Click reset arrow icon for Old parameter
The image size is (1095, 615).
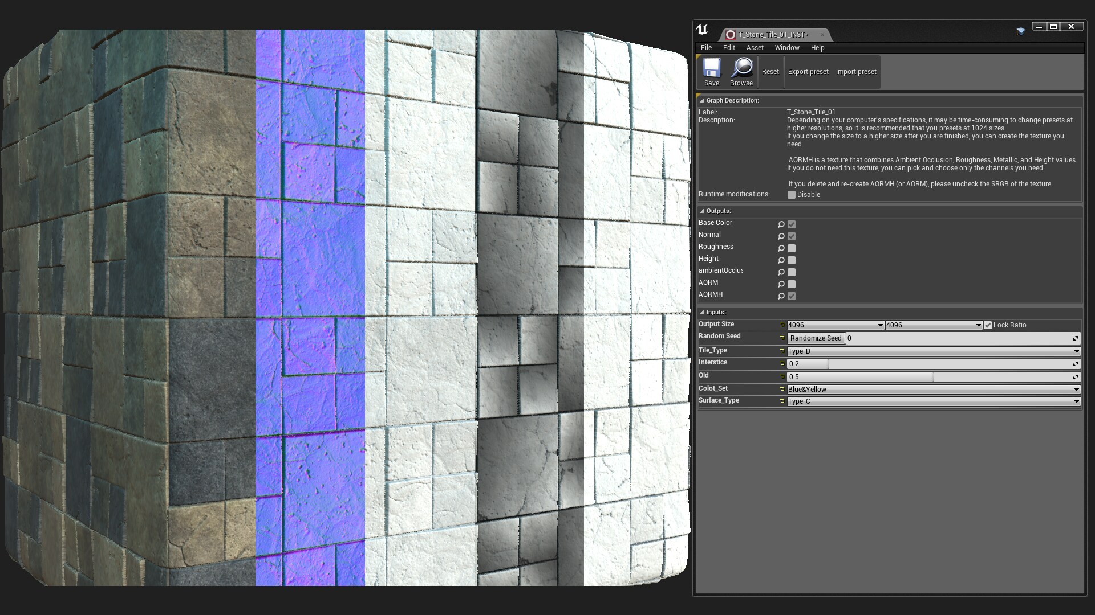[782, 376]
